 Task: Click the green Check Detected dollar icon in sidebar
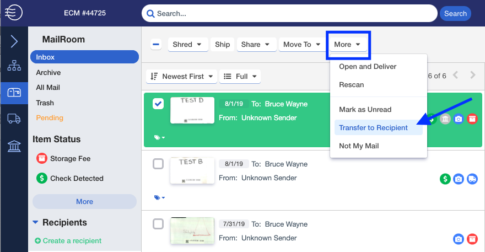pos(42,178)
